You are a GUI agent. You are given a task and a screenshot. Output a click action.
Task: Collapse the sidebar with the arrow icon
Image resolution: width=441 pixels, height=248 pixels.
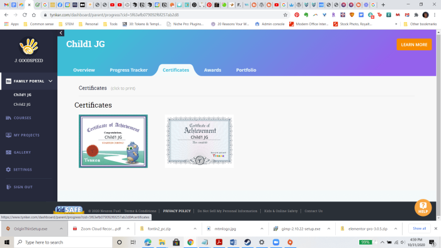pyautogui.click(x=60, y=33)
